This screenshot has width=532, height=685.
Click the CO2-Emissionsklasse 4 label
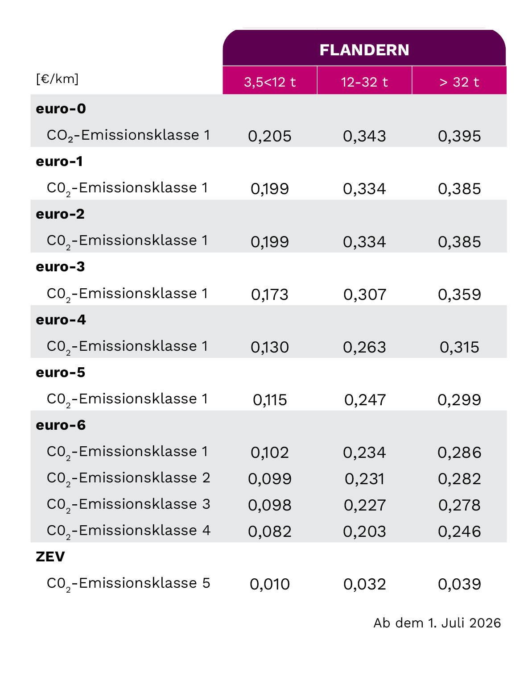(128, 531)
